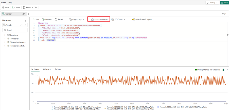229x110 pixels.
Task: Click GUID 939d52f1-cba7-48bb-87cb-d8e5d9050a73 on line 3
Action: tap(60, 30)
